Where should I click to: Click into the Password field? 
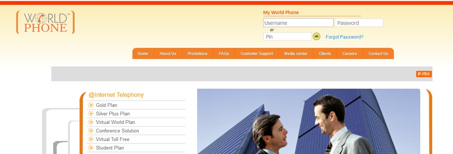[x=359, y=23]
